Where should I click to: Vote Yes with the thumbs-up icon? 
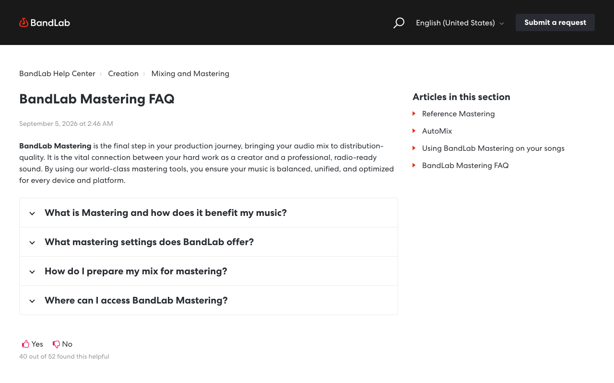[x=26, y=344]
